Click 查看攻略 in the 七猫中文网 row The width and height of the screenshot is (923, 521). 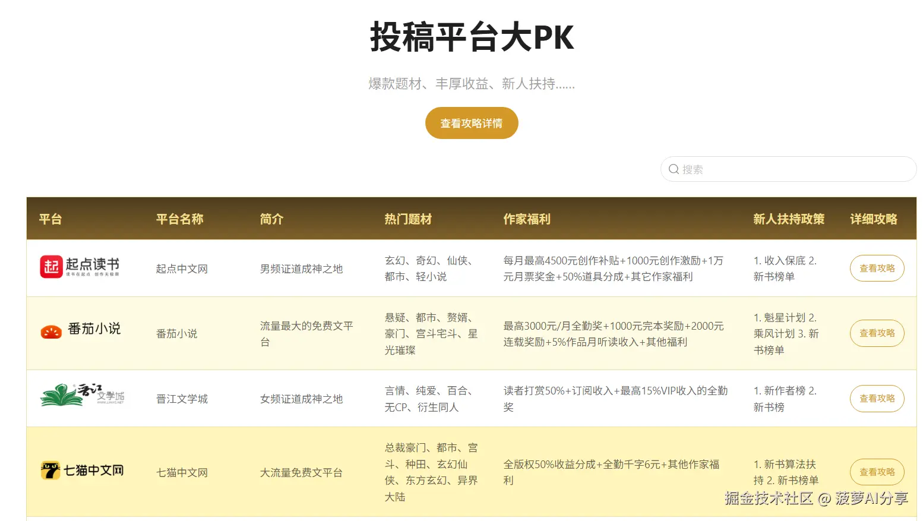click(x=877, y=472)
